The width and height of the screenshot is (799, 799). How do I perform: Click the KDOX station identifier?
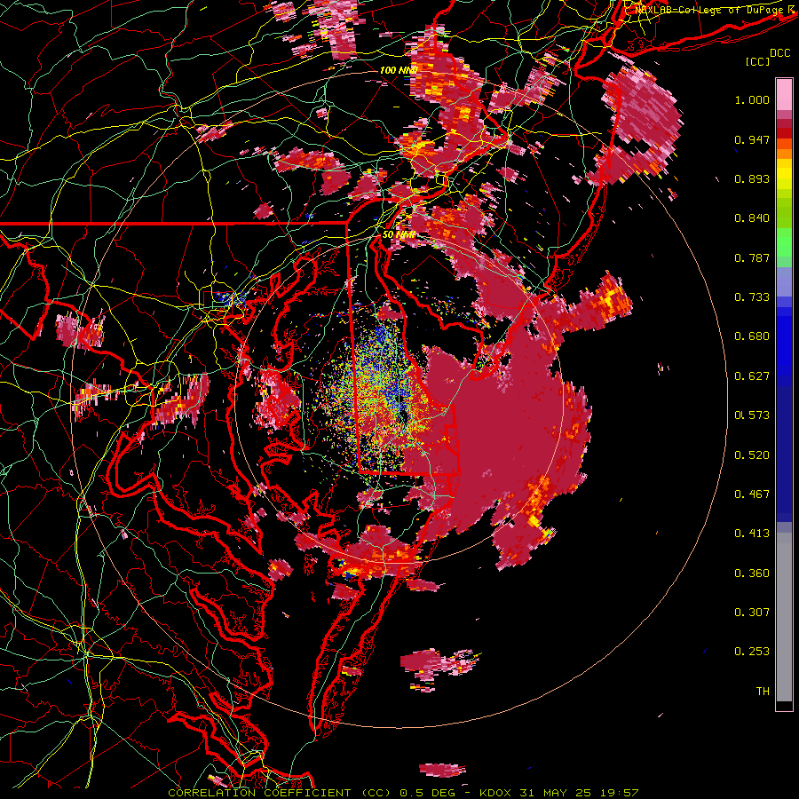pyautogui.click(x=496, y=793)
